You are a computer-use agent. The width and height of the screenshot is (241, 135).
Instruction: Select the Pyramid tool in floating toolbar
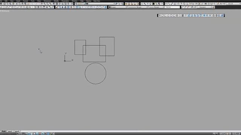click(180, 15)
